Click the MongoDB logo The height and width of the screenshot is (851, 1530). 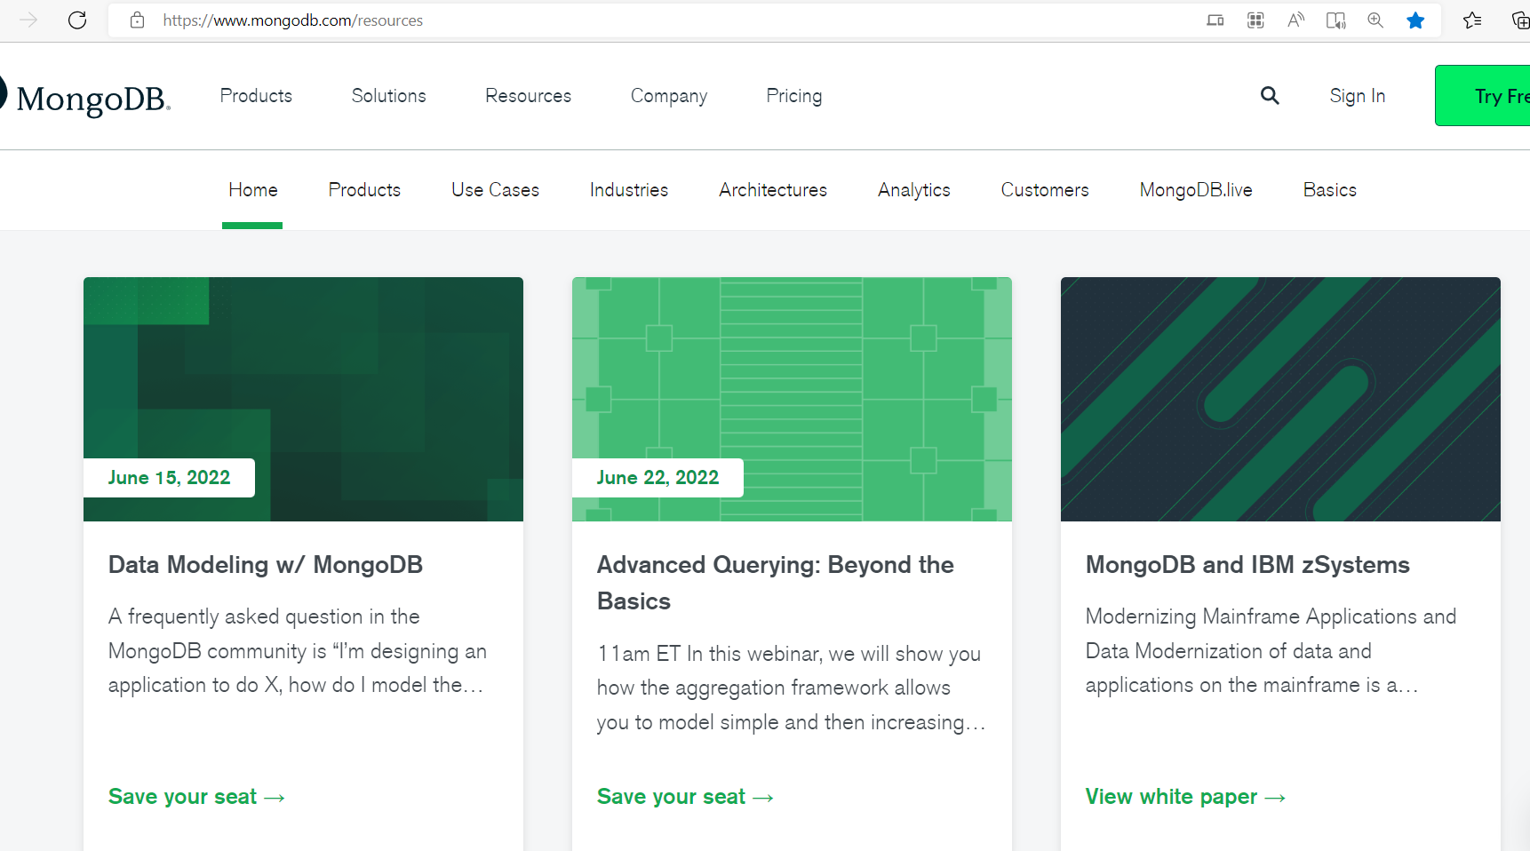click(x=85, y=97)
